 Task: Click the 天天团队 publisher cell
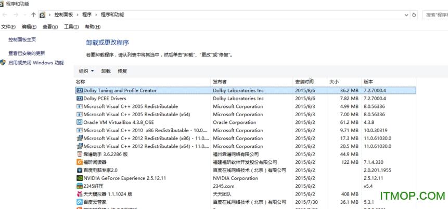[222, 194]
